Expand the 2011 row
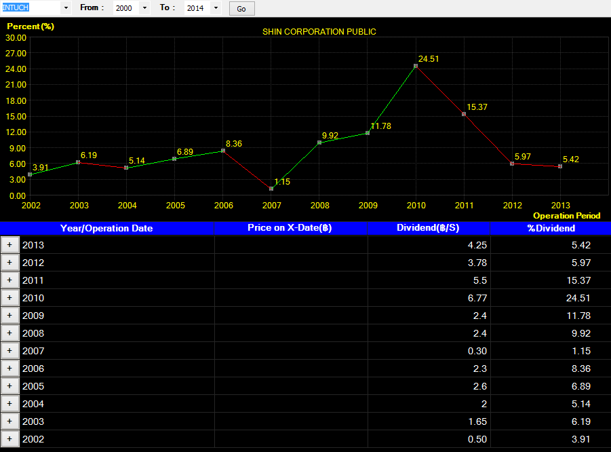 (9, 280)
